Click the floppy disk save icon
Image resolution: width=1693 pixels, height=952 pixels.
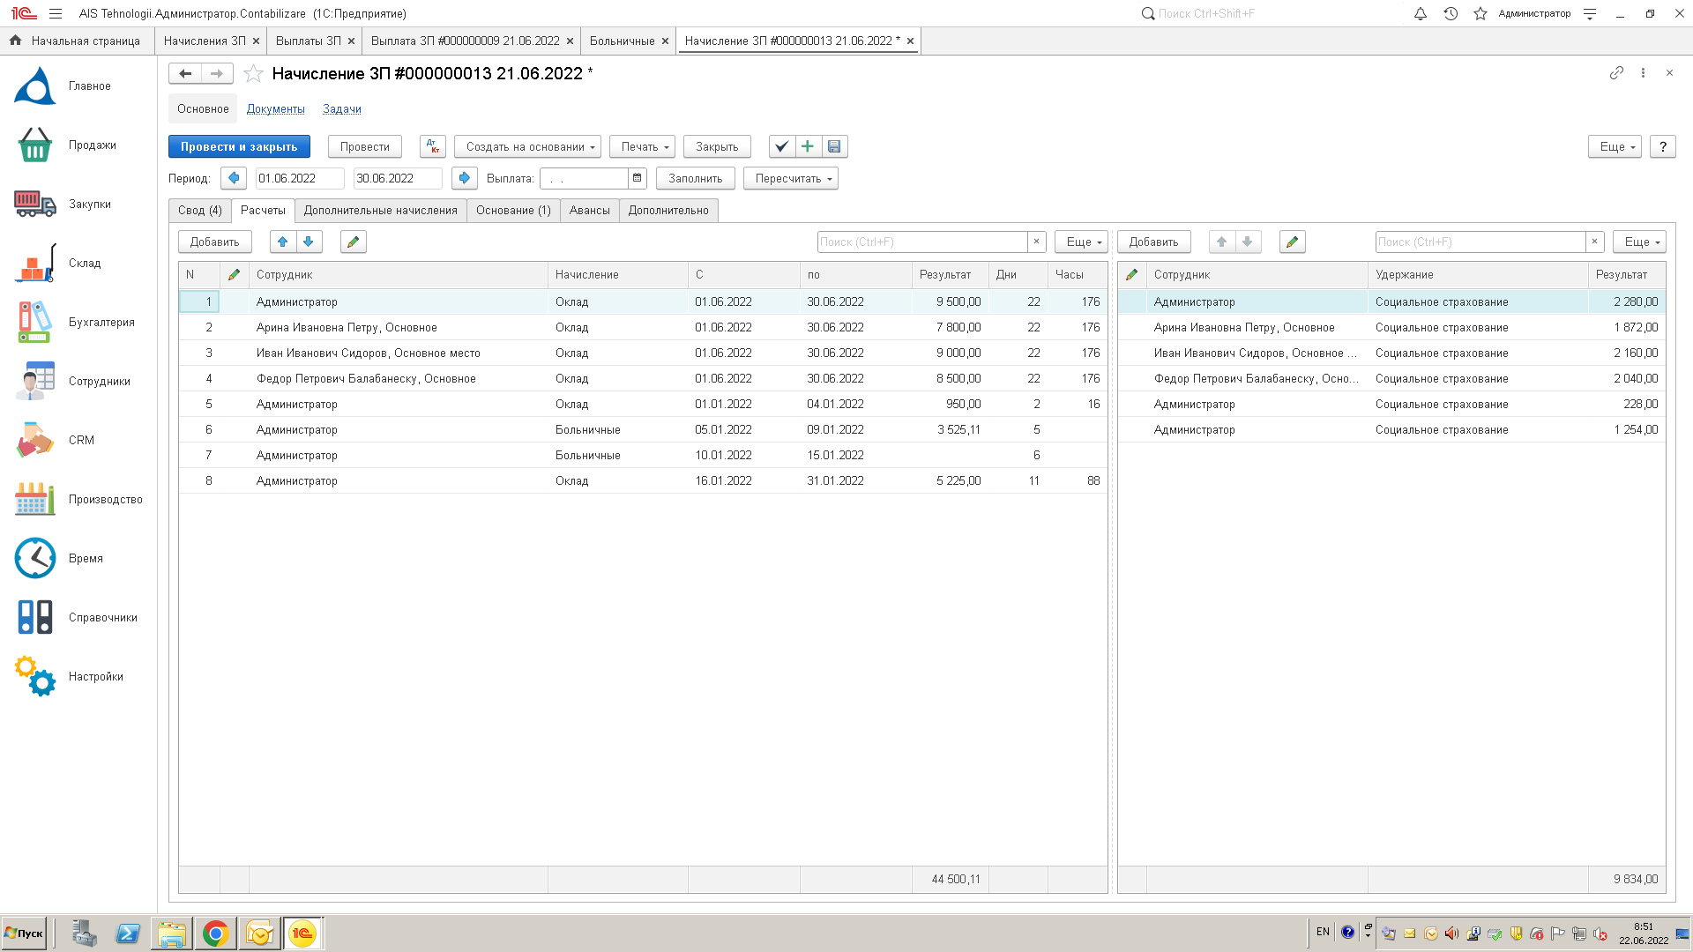834,146
